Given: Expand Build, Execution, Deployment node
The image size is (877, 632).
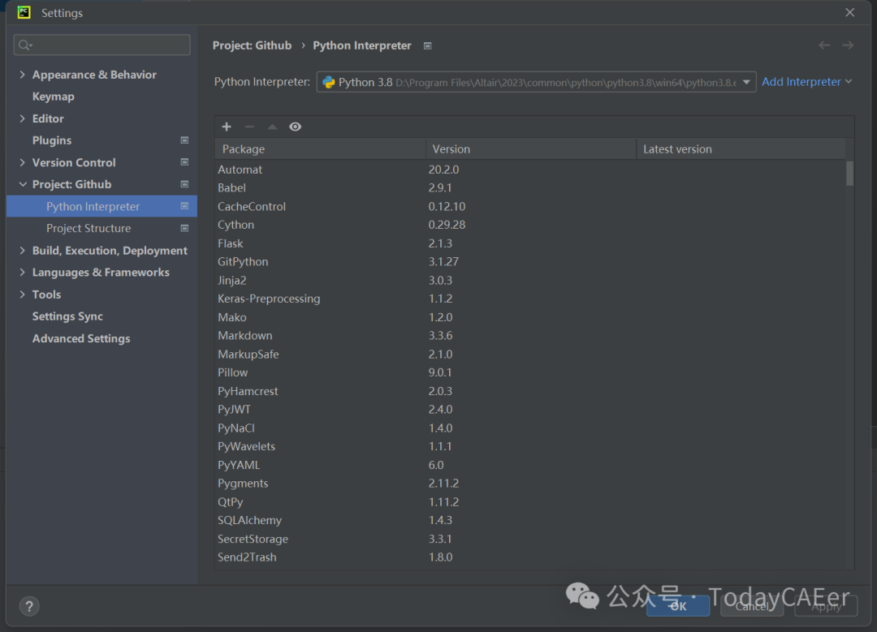Looking at the screenshot, I should coord(23,251).
